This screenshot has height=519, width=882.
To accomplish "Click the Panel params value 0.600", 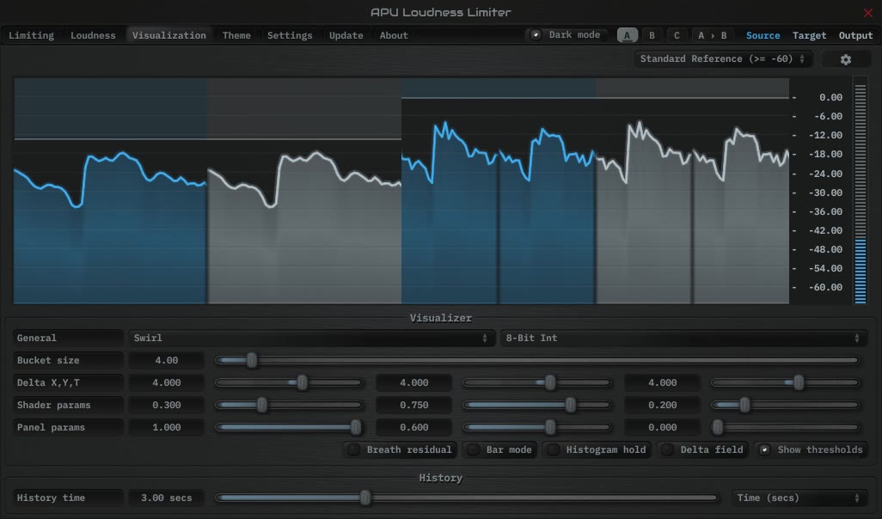I will 414,427.
